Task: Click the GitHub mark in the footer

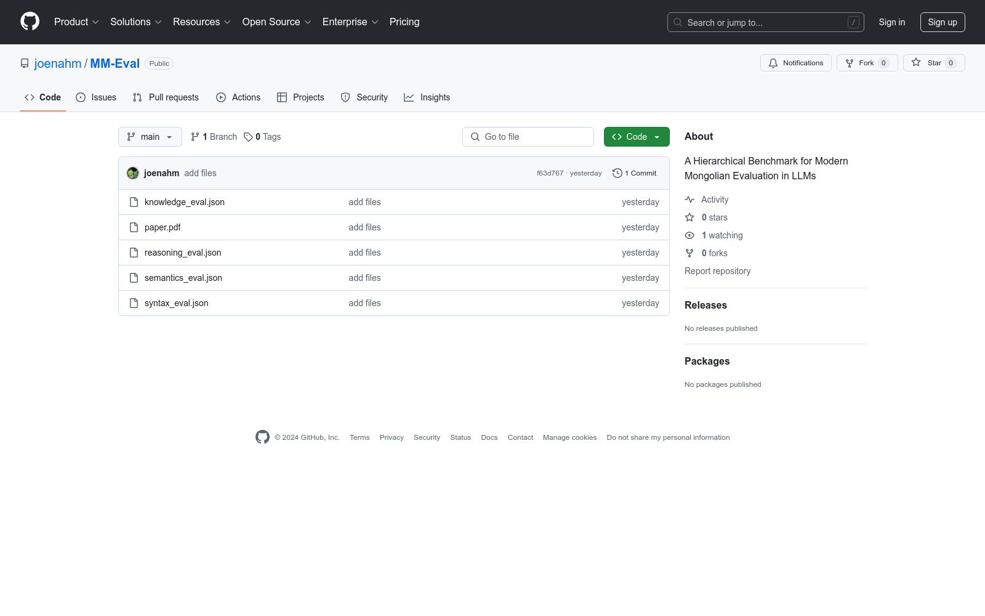Action: click(x=262, y=437)
